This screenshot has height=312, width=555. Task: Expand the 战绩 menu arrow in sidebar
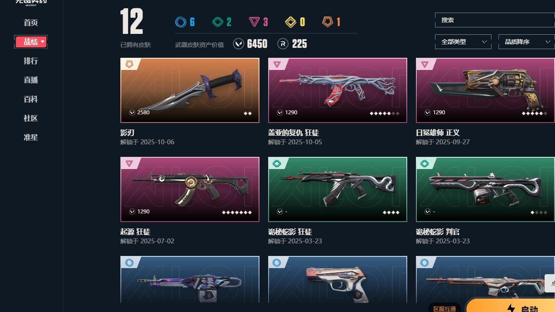coord(43,42)
